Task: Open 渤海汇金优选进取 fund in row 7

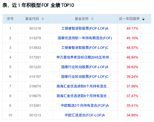Action: 83,86
